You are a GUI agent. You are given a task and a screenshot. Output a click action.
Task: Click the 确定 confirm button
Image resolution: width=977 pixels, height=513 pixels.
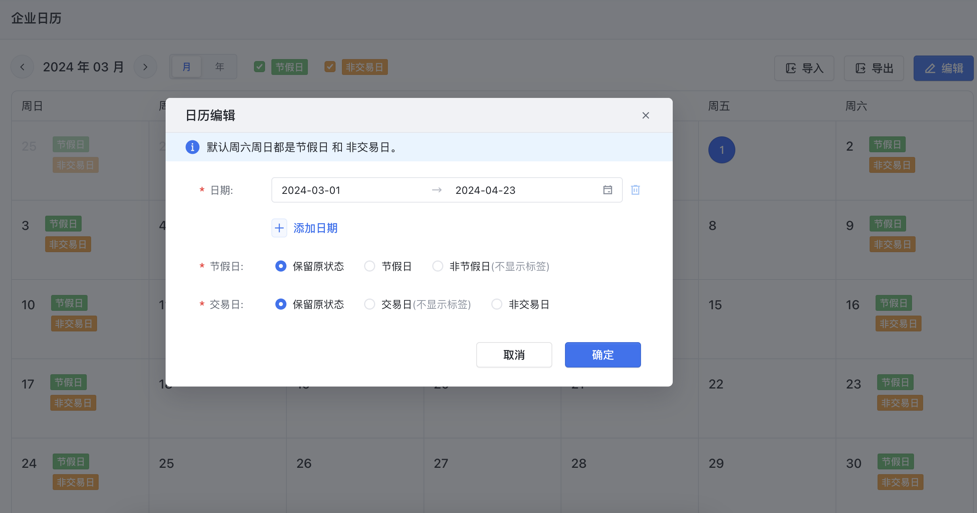click(603, 355)
